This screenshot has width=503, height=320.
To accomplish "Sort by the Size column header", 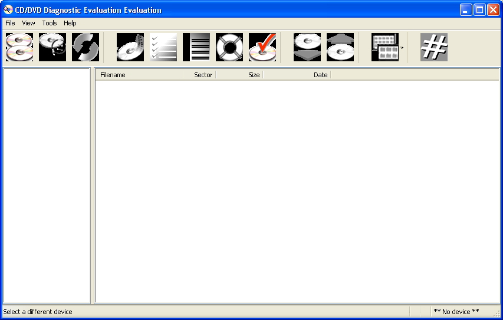I will click(239, 75).
